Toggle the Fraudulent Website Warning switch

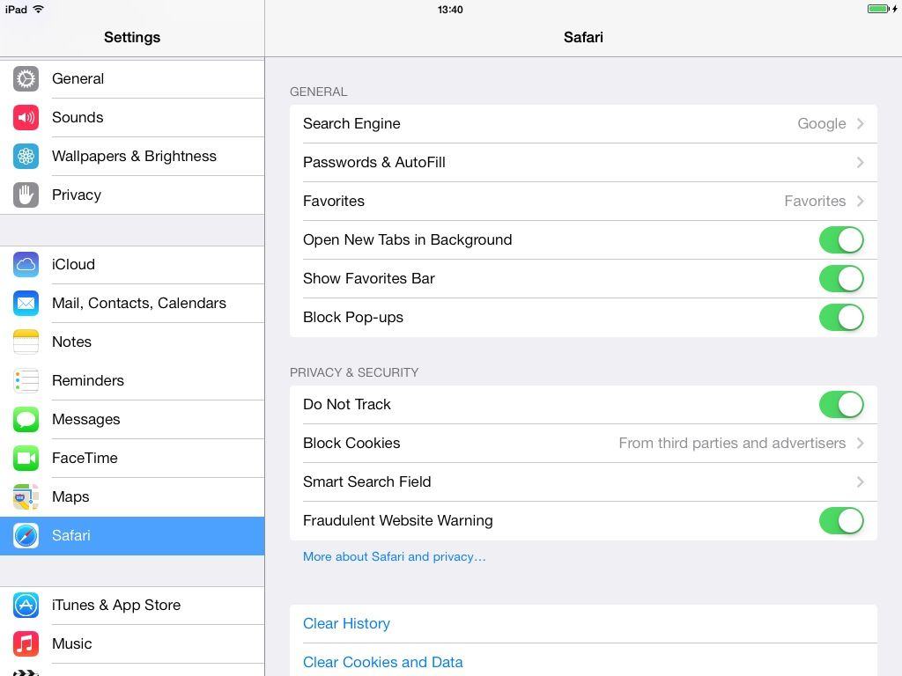[840, 520]
